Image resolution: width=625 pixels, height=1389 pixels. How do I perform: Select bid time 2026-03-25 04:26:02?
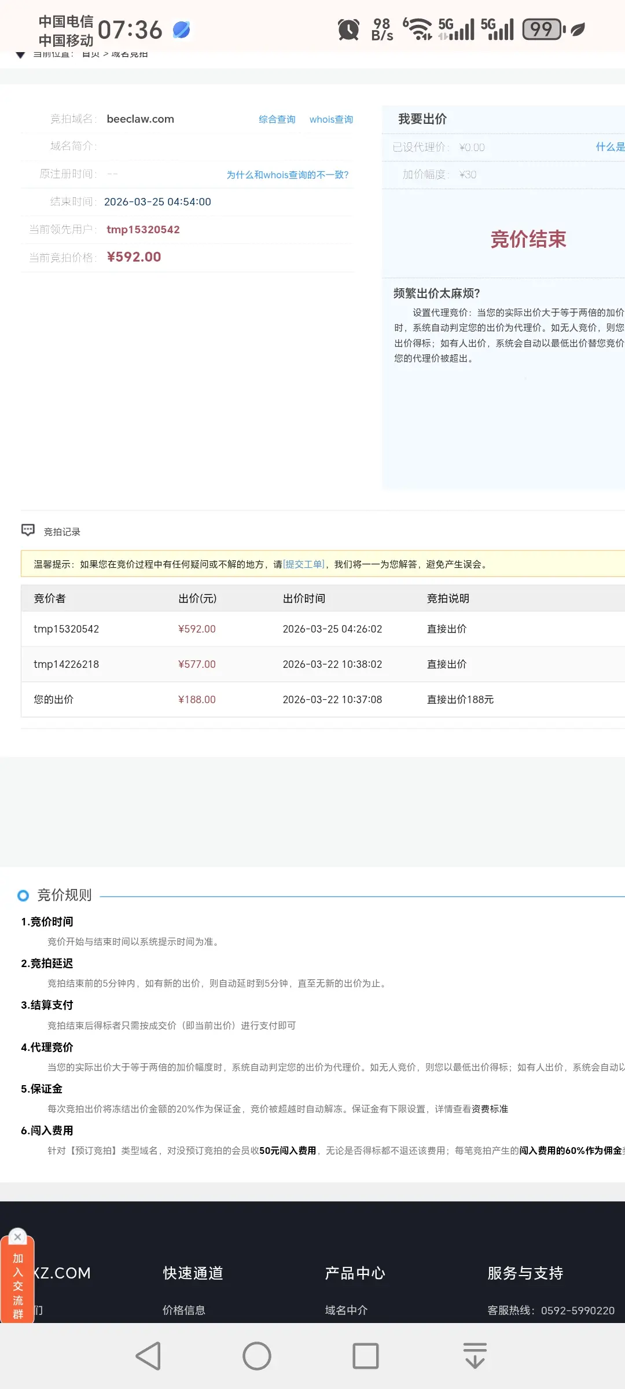332,629
